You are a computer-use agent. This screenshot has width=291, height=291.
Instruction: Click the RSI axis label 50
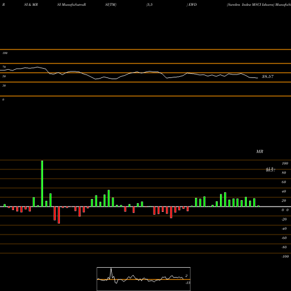(4, 76)
